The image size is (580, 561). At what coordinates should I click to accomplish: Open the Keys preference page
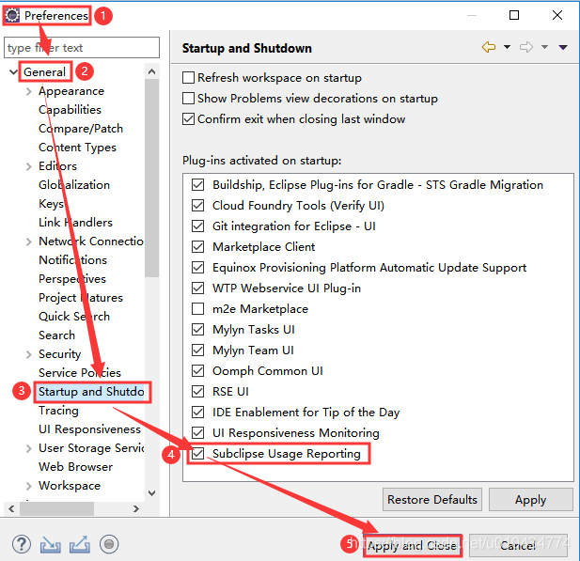tap(51, 204)
